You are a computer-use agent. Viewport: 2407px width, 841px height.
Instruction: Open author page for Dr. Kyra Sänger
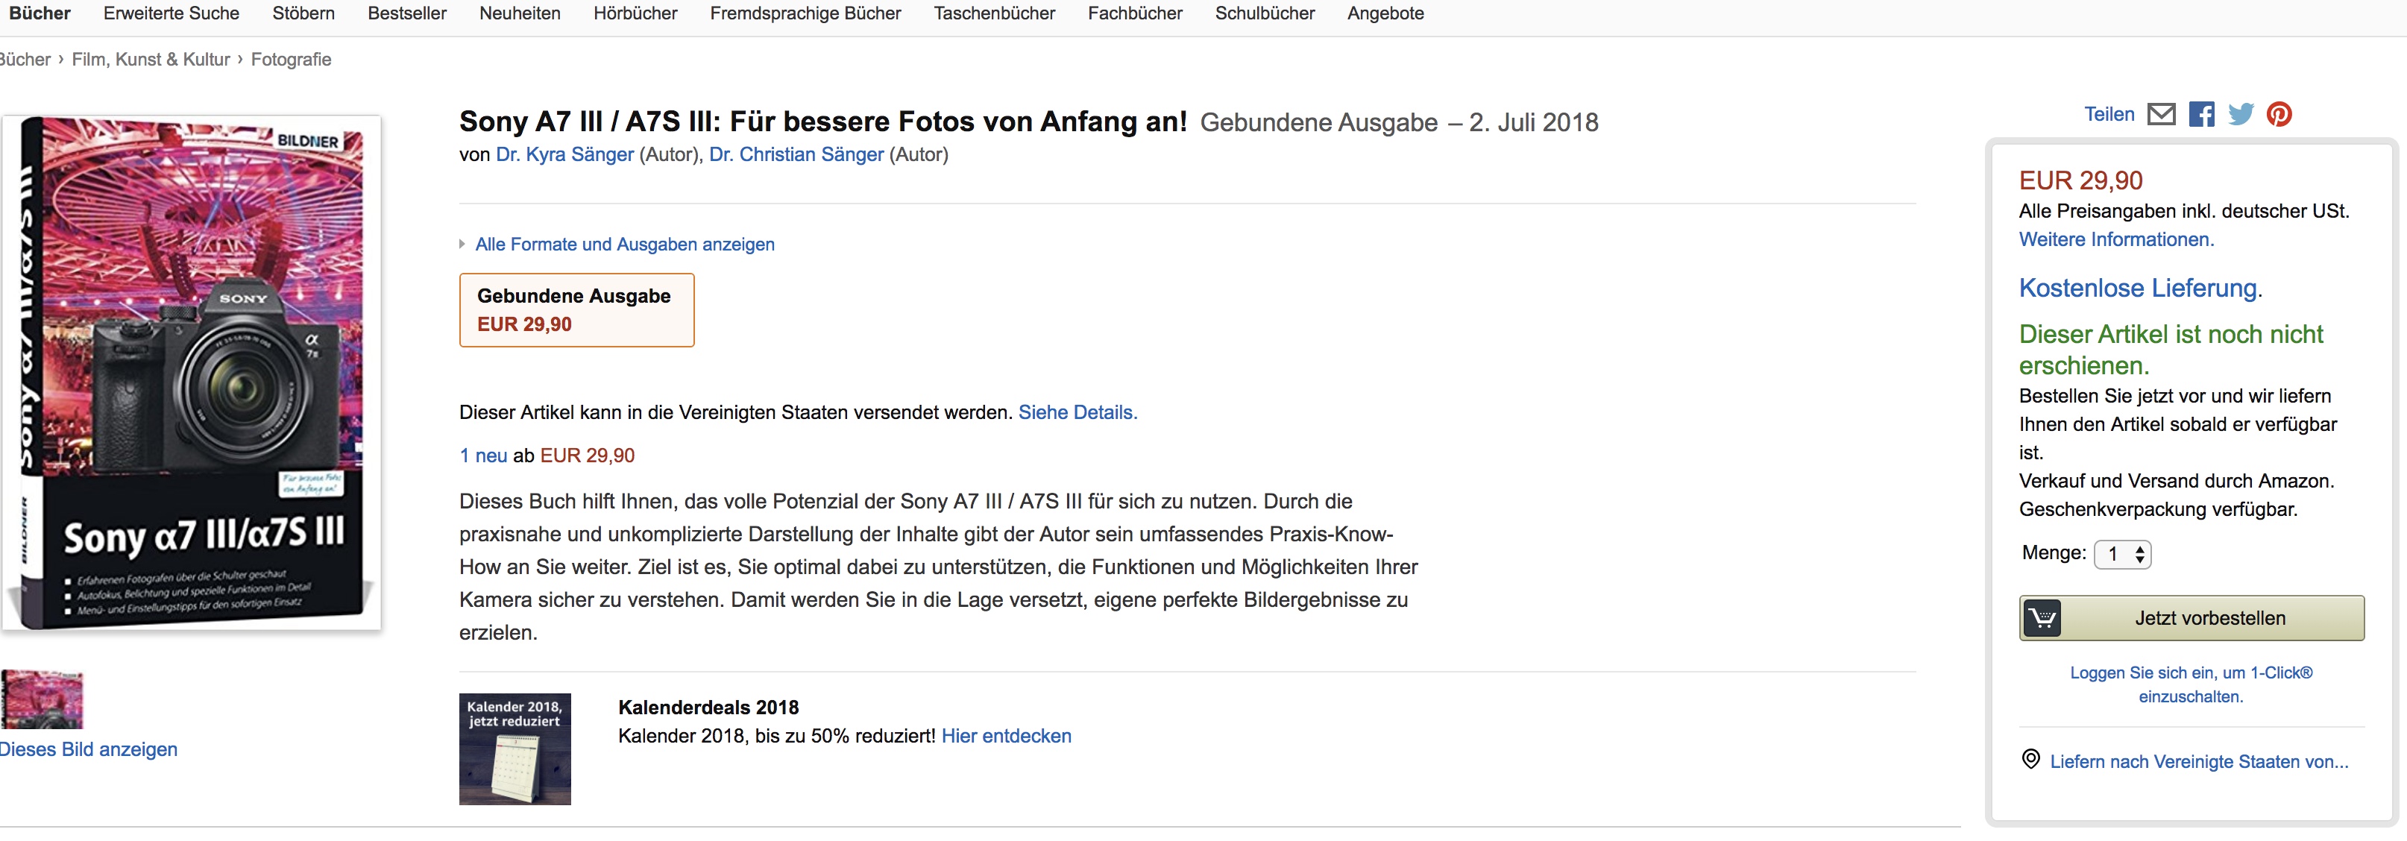pyautogui.click(x=564, y=155)
